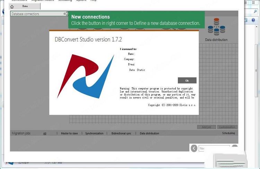Click the green New connections tip banner
This screenshot has width=260, height=169.
click(x=136, y=20)
